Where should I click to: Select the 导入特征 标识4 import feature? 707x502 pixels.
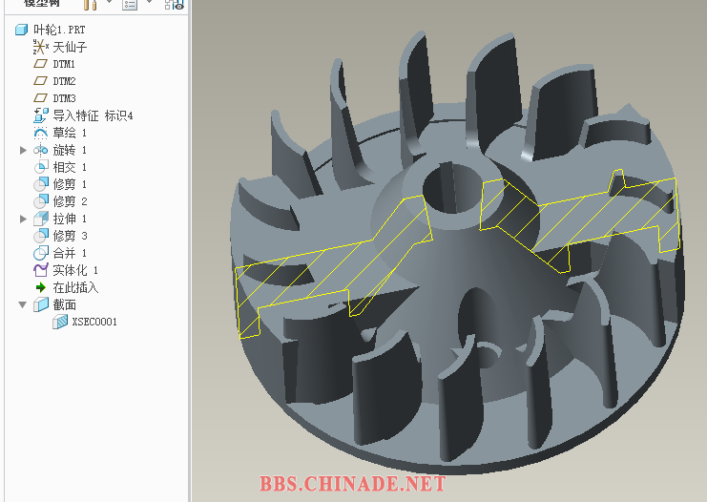(x=92, y=115)
